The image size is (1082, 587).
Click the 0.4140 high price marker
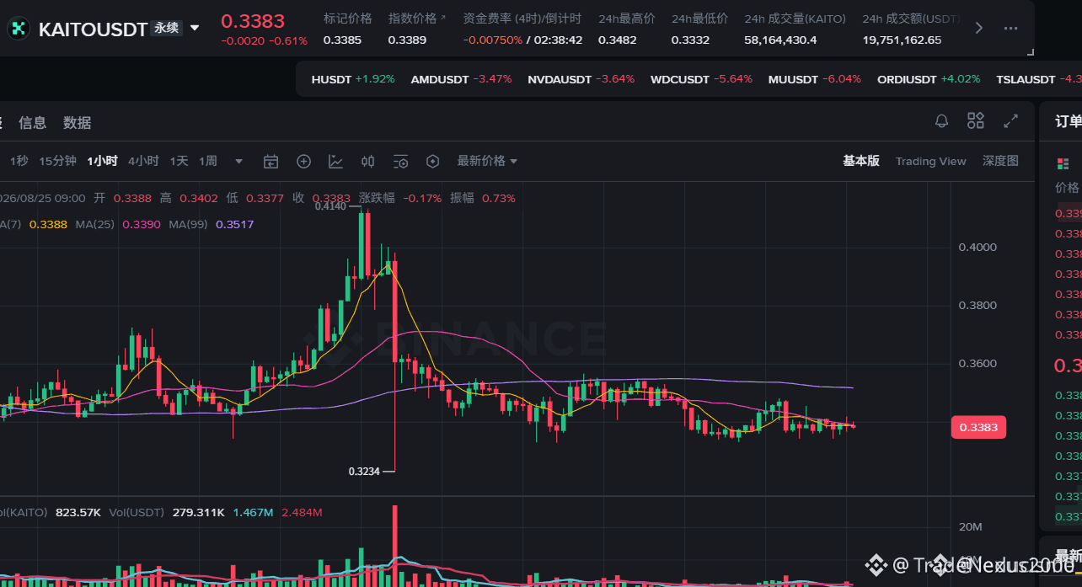tap(330, 205)
